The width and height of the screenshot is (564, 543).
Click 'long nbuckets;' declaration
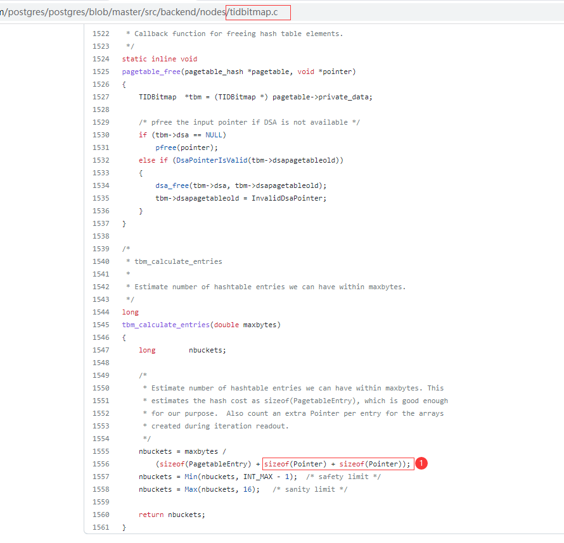click(183, 350)
